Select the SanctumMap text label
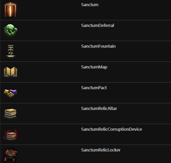Viewport: 171px width, 163px height. click(x=94, y=67)
